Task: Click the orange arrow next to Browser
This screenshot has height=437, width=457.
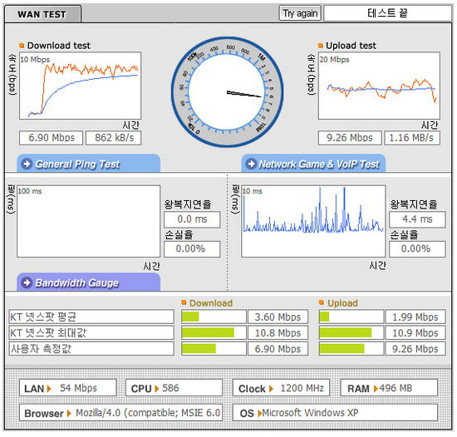Action: pyautogui.click(x=69, y=414)
